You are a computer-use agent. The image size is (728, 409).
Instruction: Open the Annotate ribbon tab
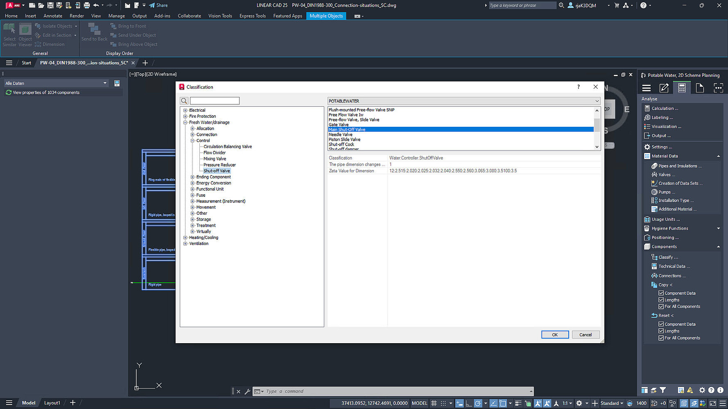pyautogui.click(x=53, y=16)
